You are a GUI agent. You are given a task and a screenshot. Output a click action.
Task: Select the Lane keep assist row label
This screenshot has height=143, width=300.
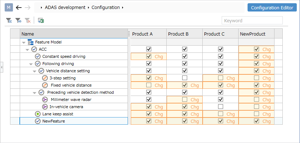point(58,114)
